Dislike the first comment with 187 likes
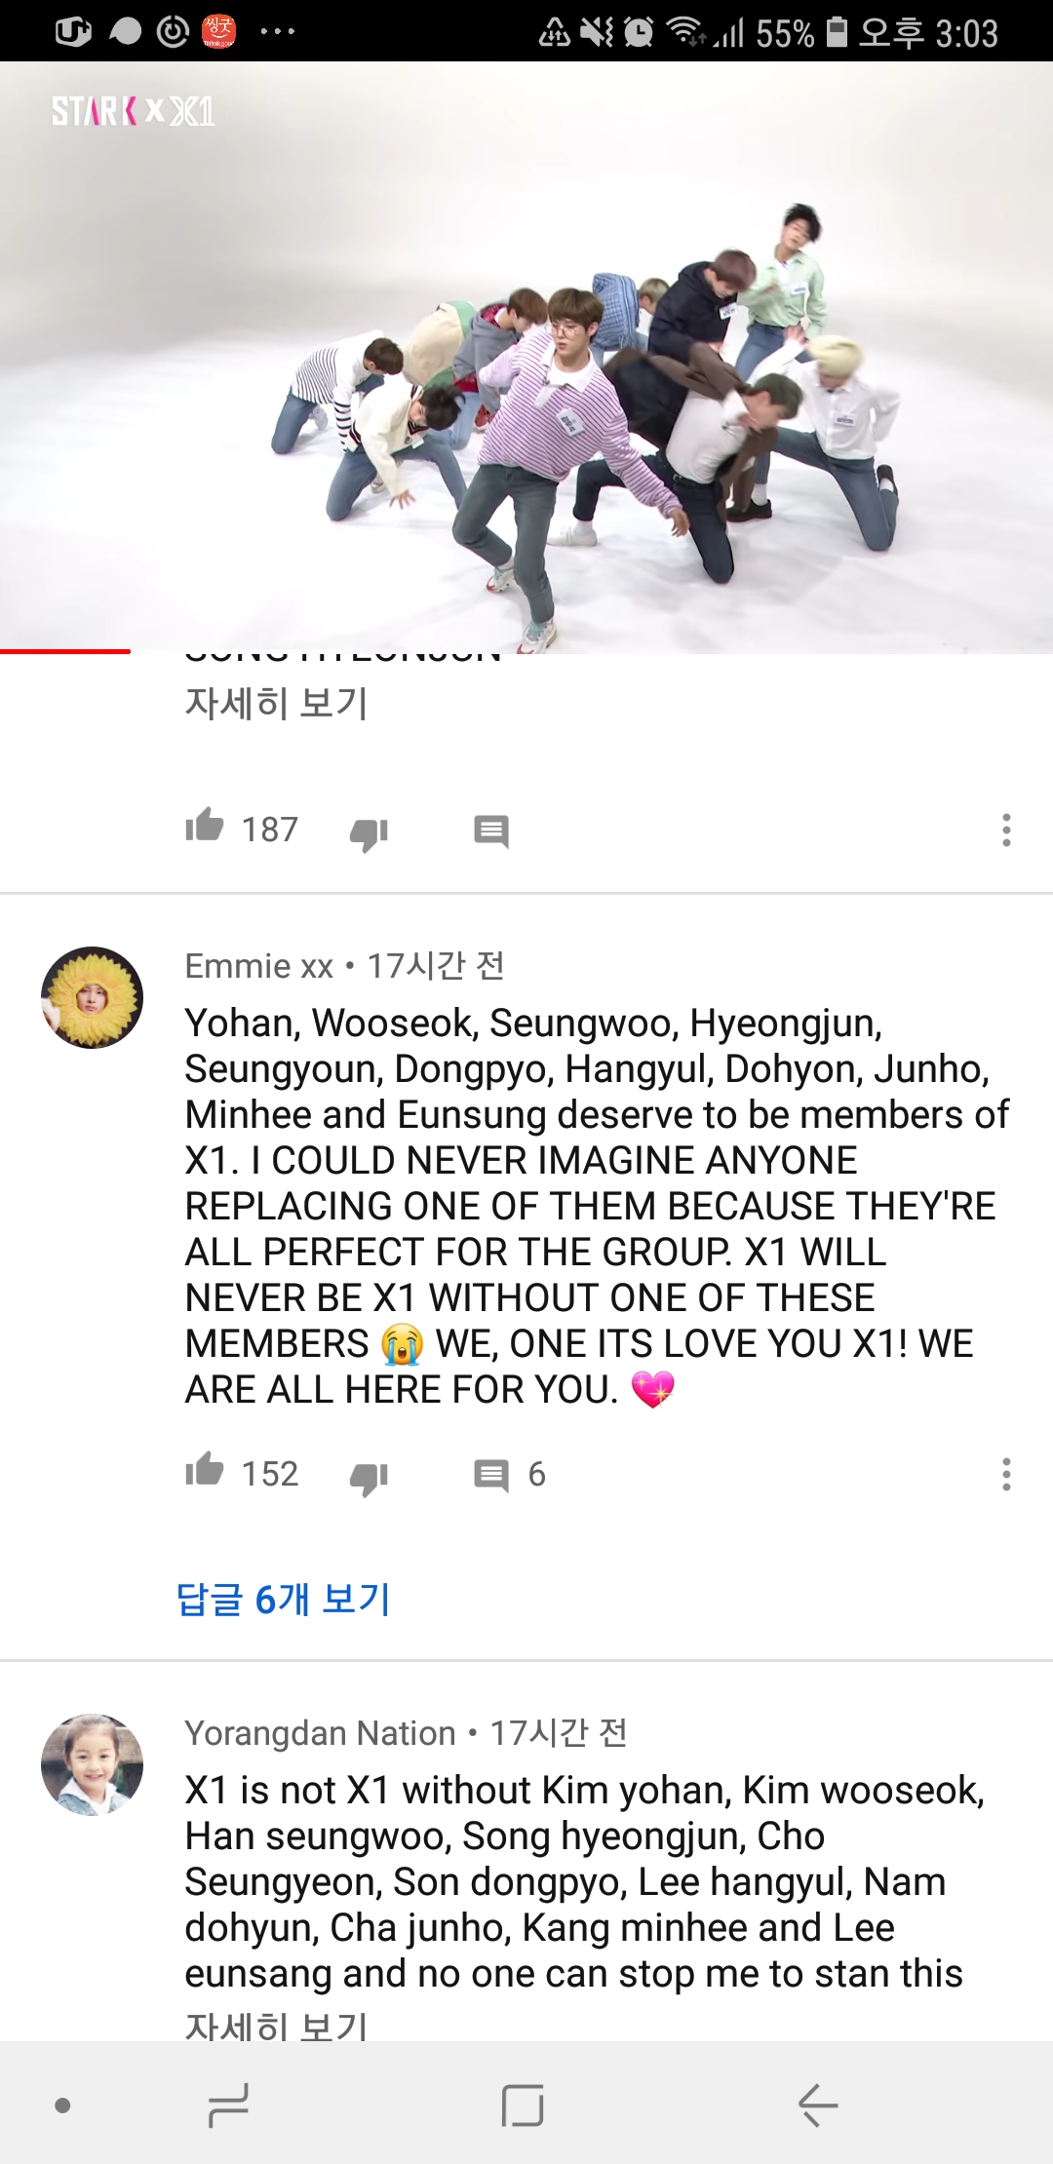 [x=369, y=833]
